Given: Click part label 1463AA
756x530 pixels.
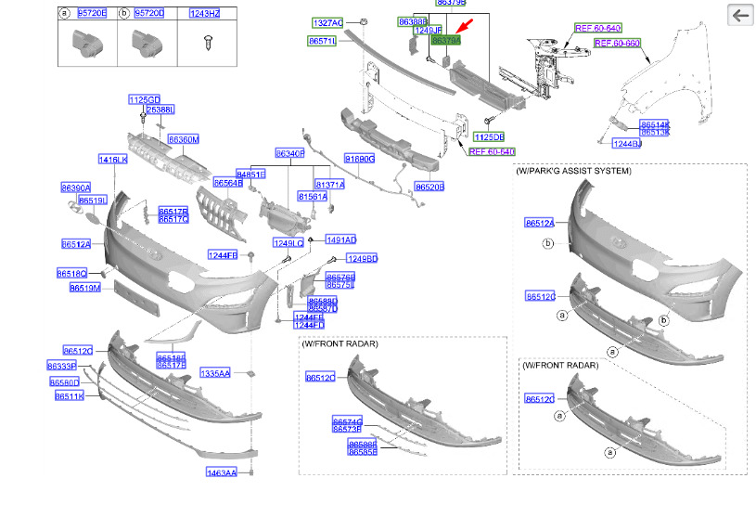Looking at the screenshot, I should click(x=222, y=472).
